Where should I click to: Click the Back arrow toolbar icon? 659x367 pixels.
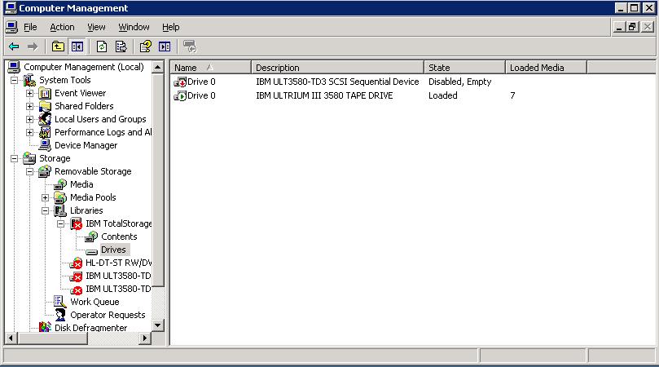14,47
